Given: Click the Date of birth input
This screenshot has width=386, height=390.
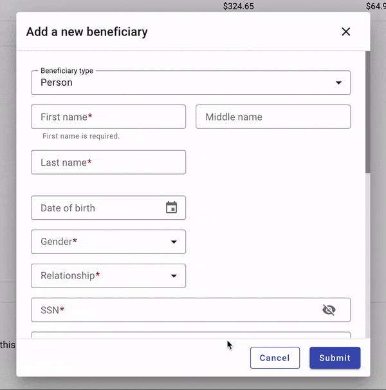Looking at the screenshot, I should [x=96, y=208].
